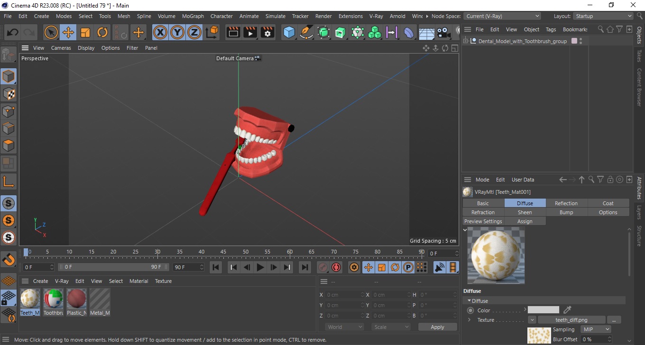Toggle visibility dots of Dental_Model group
Image resolution: width=645 pixels, height=345 pixels.
[x=581, y=41]
